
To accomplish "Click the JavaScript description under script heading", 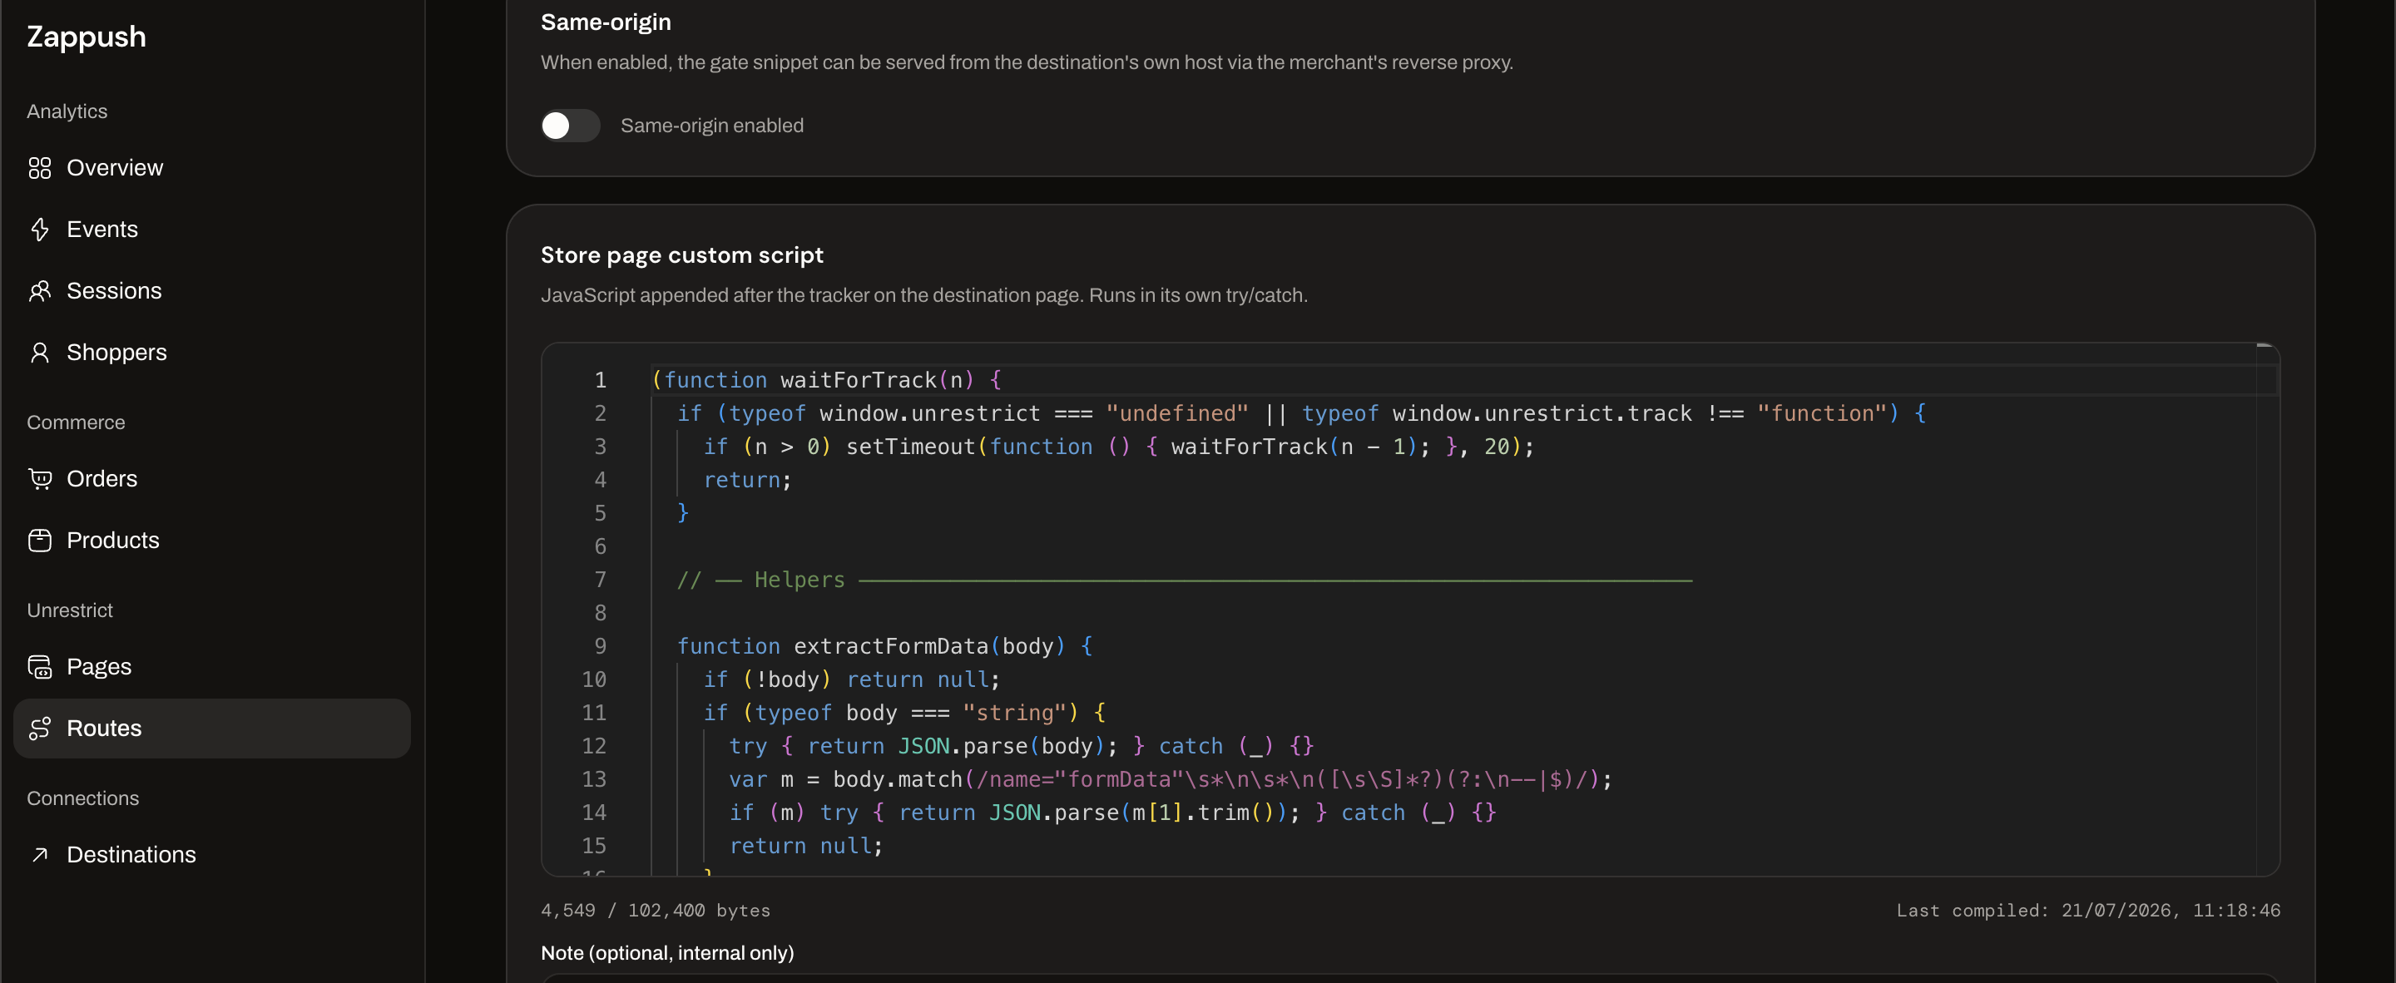I will (923, 296).
